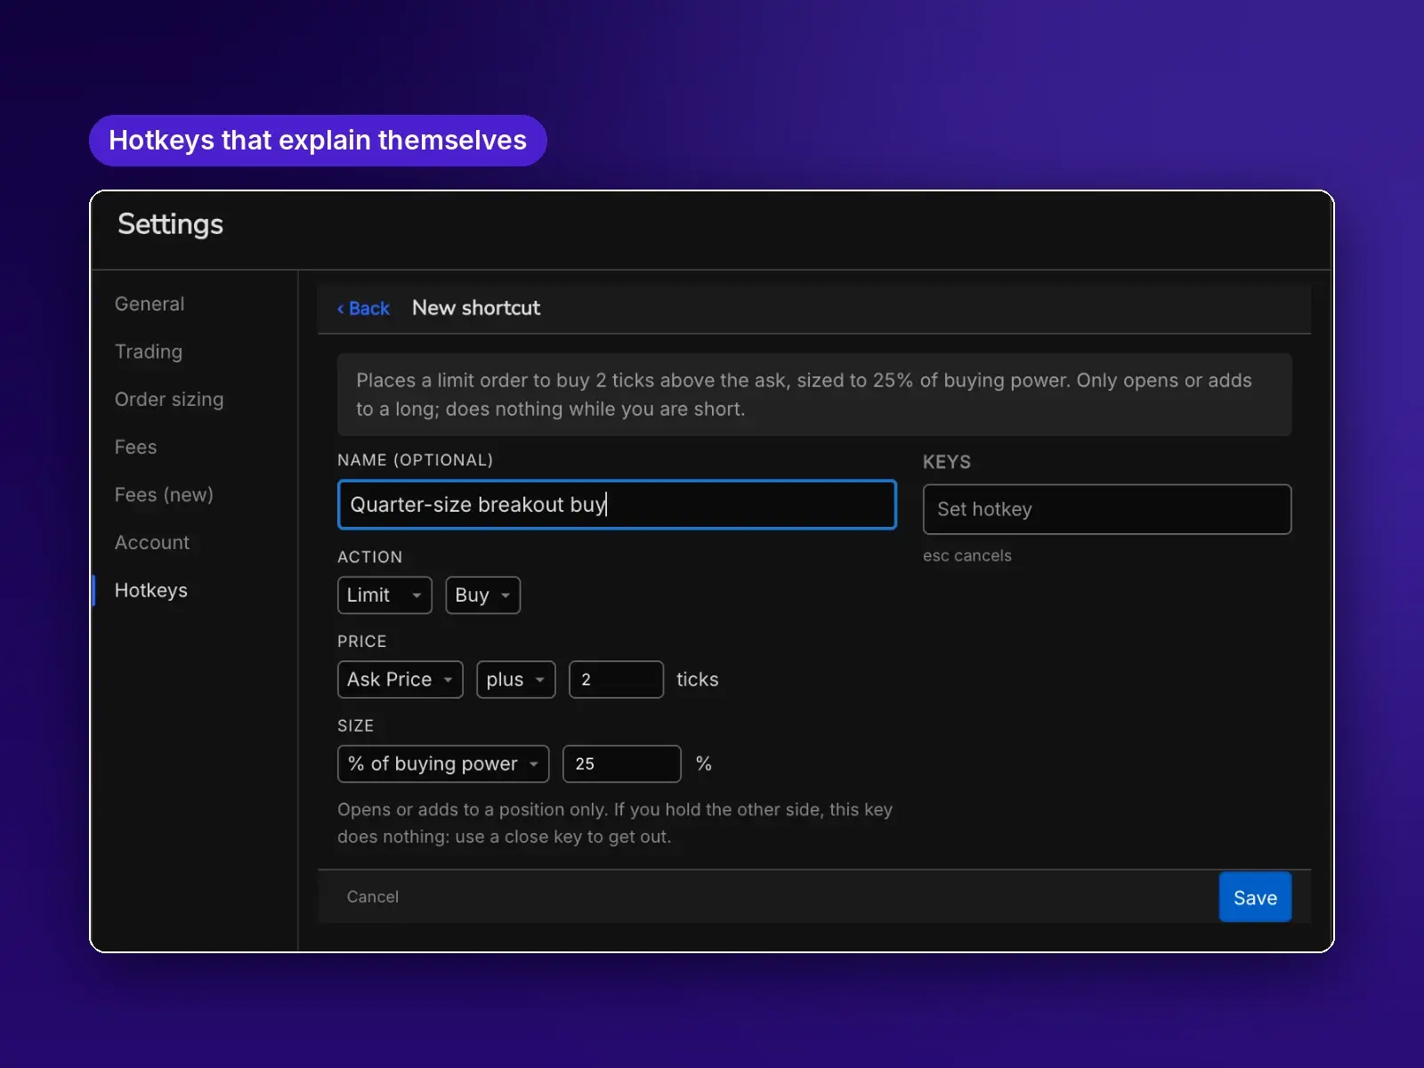Click the Set hotkey field
This screenshot has width=1424, height=1068.
pyautogui.click(x=1107, y=509)
